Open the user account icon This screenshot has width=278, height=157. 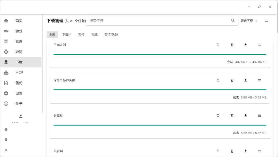(21, 117)
